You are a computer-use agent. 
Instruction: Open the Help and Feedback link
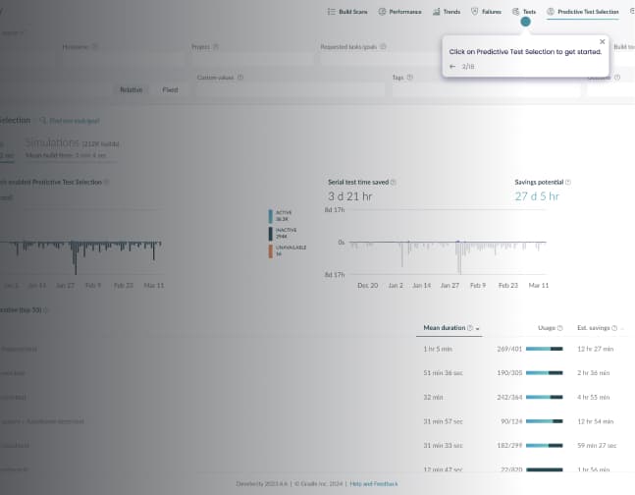[x=374, y=484]
